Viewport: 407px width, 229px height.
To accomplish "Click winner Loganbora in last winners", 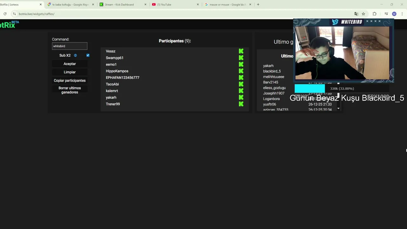I will tap(271, 99).
